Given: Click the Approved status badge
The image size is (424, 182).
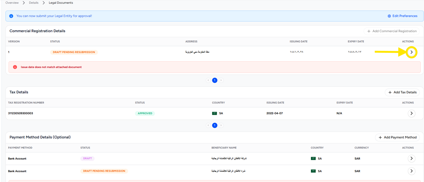Looking at the screenshot, I should tap(145, 113).
